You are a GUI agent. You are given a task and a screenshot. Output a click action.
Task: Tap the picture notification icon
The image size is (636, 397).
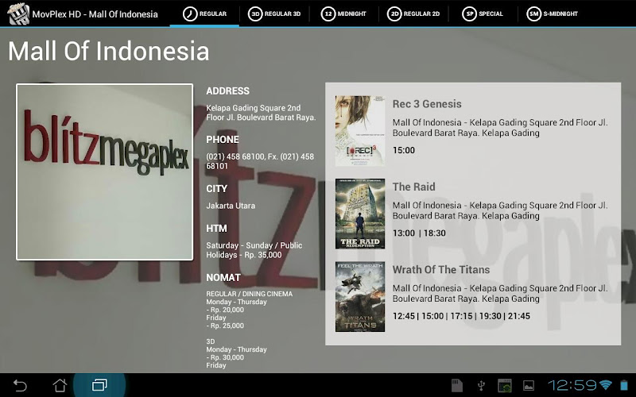pos(529,385)
